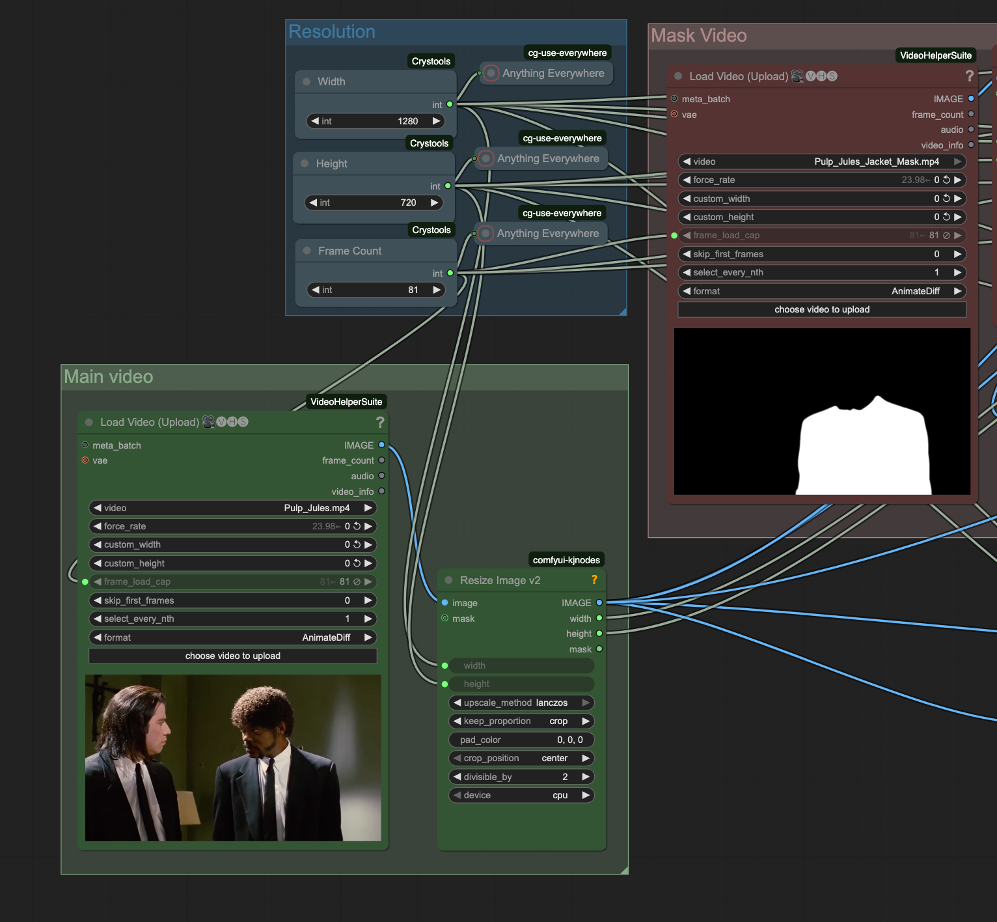
Task: Reset force_rate in Main video loader
Action: pyautogui.click(x=357, y=526)
